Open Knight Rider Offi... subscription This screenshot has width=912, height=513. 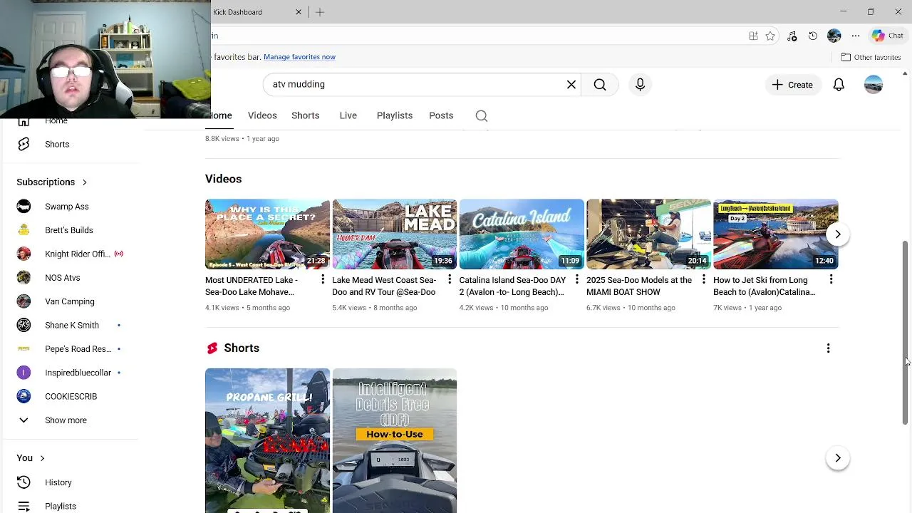[69, 254]
